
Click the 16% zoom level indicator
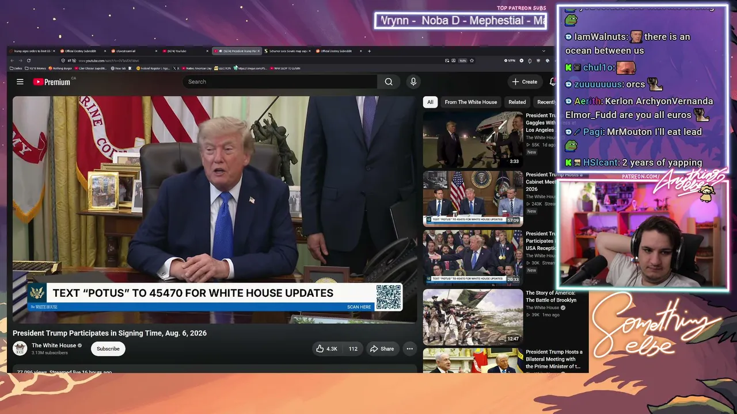[463, 60]
